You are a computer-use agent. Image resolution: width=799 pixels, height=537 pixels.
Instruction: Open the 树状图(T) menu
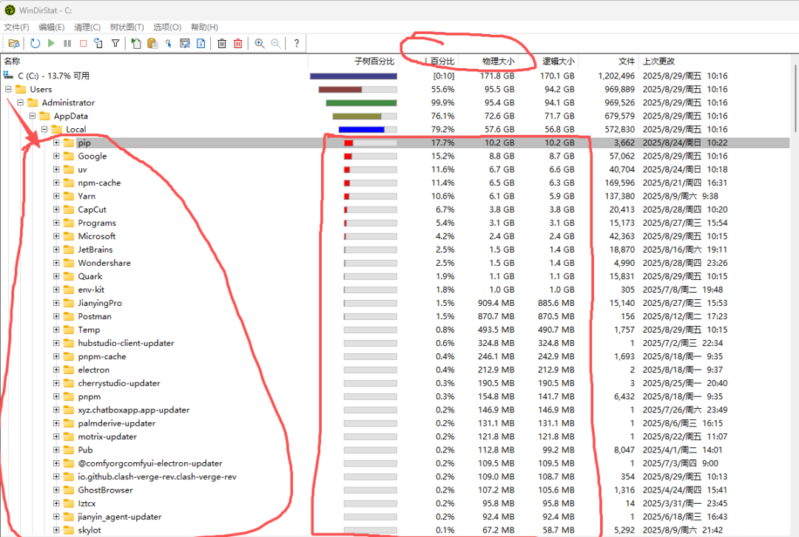pos(127,27)
